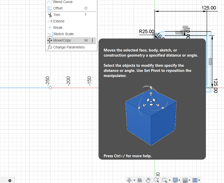
Task: Click the Offset curve icon
Action: (x=50, y=8)
